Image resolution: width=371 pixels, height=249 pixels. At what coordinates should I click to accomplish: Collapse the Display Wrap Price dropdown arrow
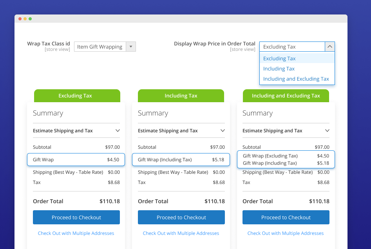click(330, 47)
